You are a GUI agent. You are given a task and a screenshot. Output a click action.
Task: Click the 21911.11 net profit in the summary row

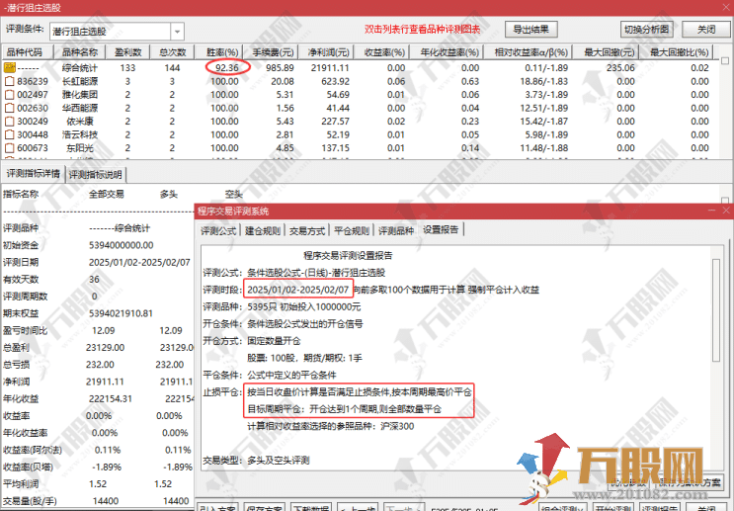[x=330, y=68]
